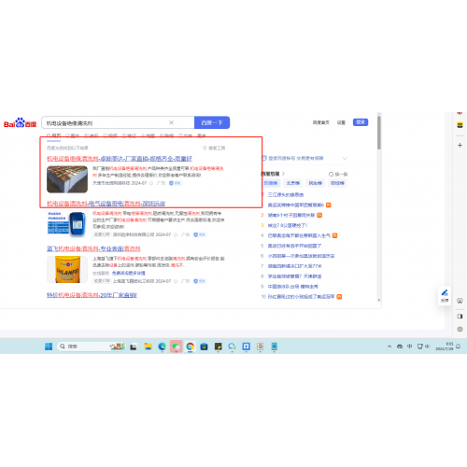
Task: Open Microsoft Edge from taskbar
Action: pos(162,347)
